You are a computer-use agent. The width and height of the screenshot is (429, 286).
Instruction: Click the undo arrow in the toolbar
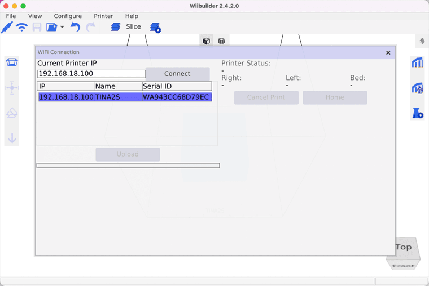75,27
